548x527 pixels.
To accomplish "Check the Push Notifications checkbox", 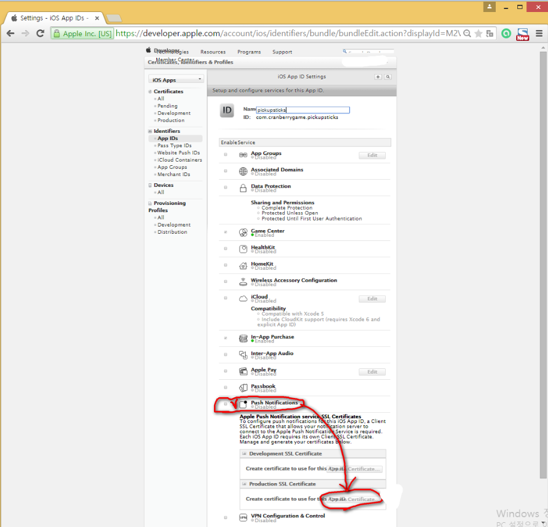I will (x=225, y=404).
